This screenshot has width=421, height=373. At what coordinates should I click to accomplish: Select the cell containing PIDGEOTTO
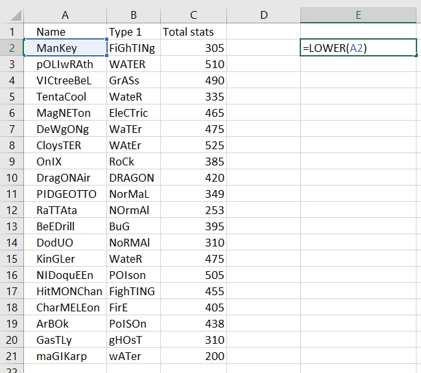[x=66, y=194]
